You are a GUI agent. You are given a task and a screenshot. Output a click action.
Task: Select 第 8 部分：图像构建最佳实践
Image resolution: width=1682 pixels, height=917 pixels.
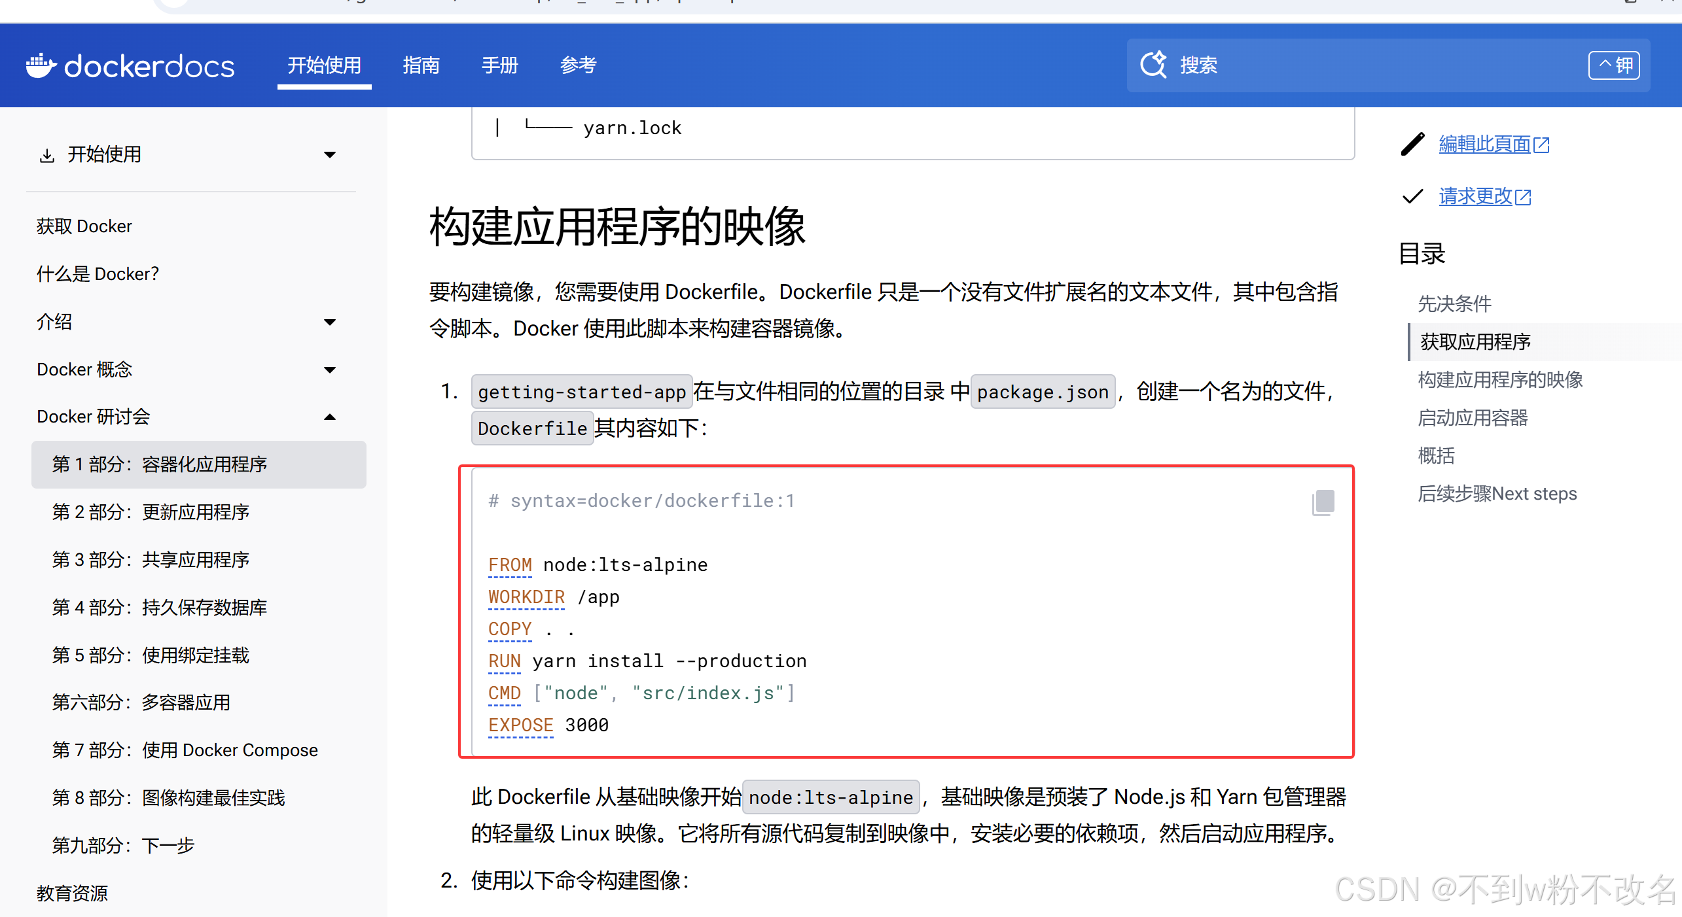pyautogui.click(x=169, y=798)
